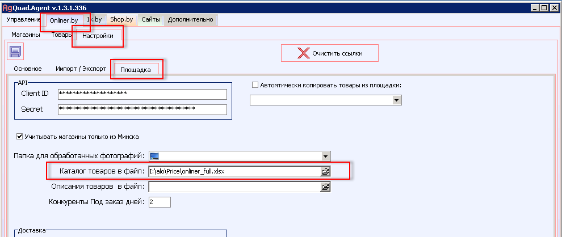
Task: Click the browse folder icon for Каталог товаров
Action: coord(325,172)
